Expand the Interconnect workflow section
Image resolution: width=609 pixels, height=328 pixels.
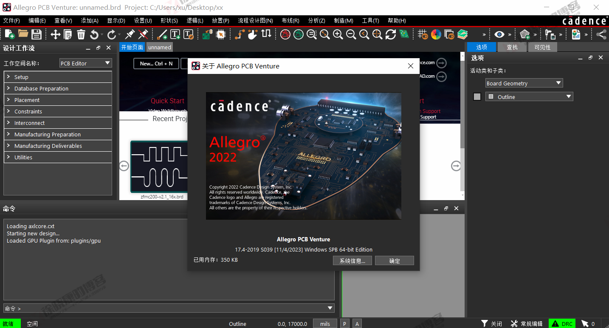[x=58, y=123]
